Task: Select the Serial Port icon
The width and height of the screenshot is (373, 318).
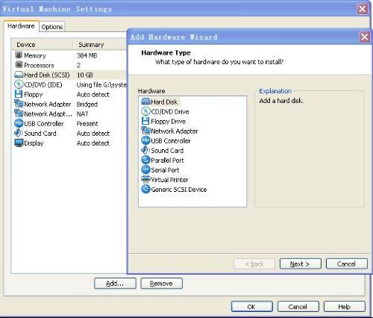Action: pos(145,169)
